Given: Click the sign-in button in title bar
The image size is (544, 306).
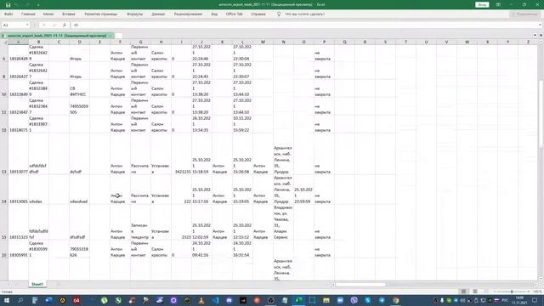Looking at the screenshot, I should point(482,5).
